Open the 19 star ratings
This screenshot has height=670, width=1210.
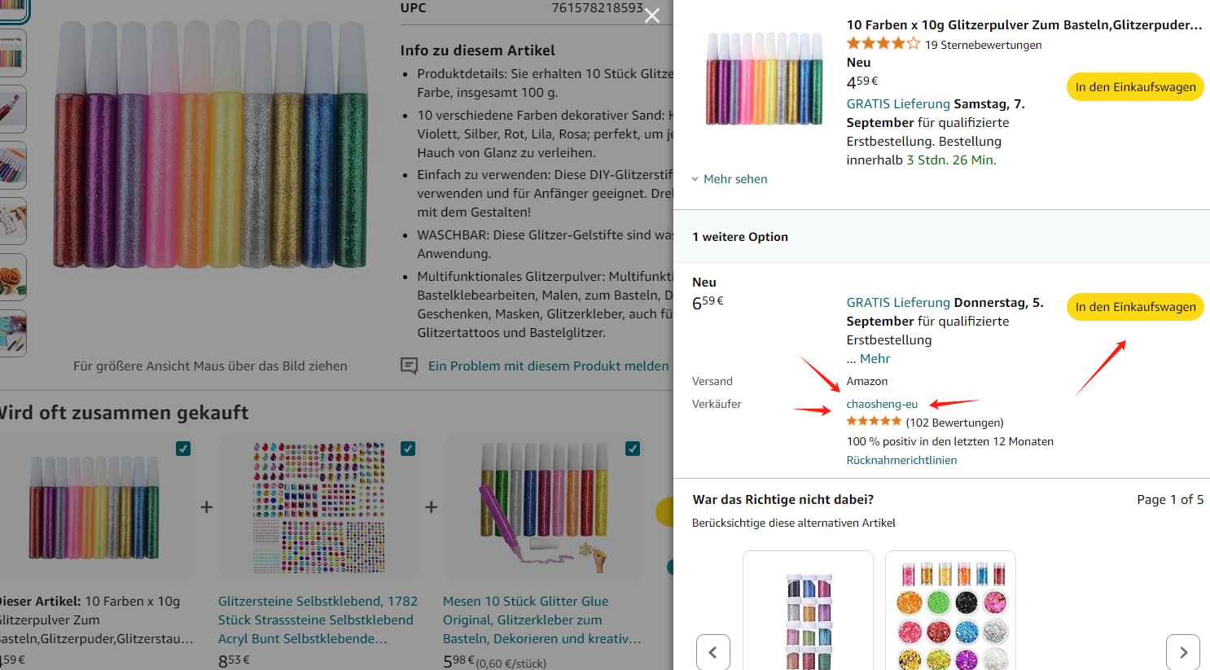(983, 45)
